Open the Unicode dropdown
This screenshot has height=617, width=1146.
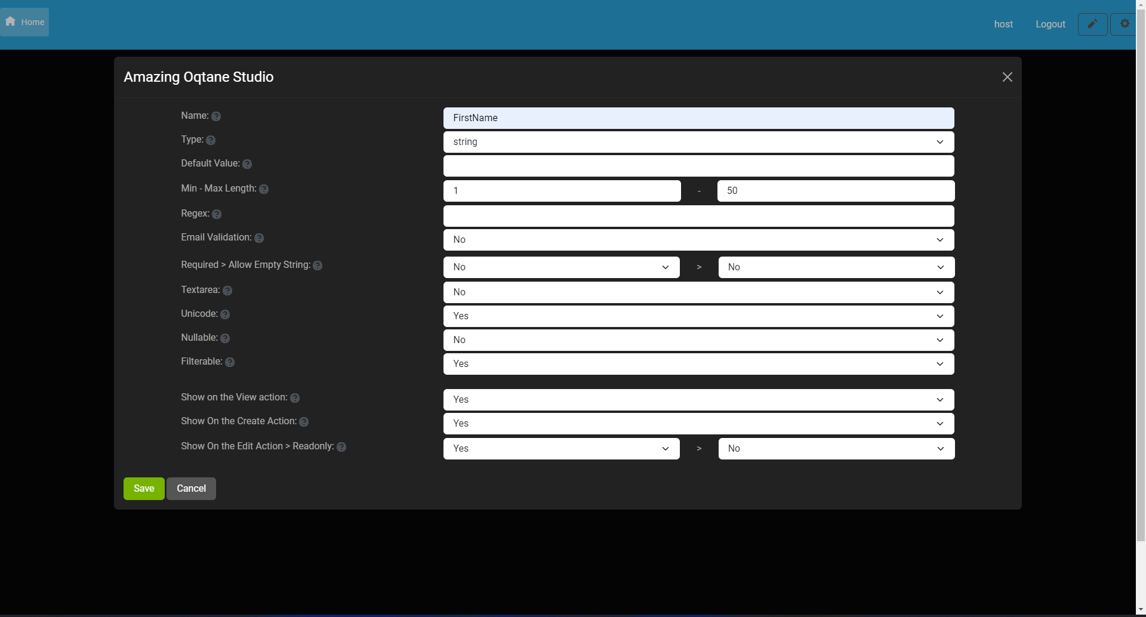point(698,316)
